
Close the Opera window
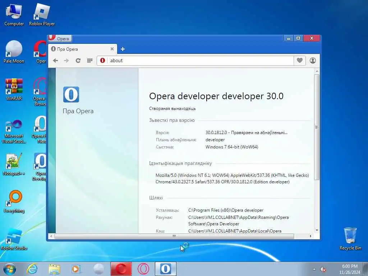(312, 38)
